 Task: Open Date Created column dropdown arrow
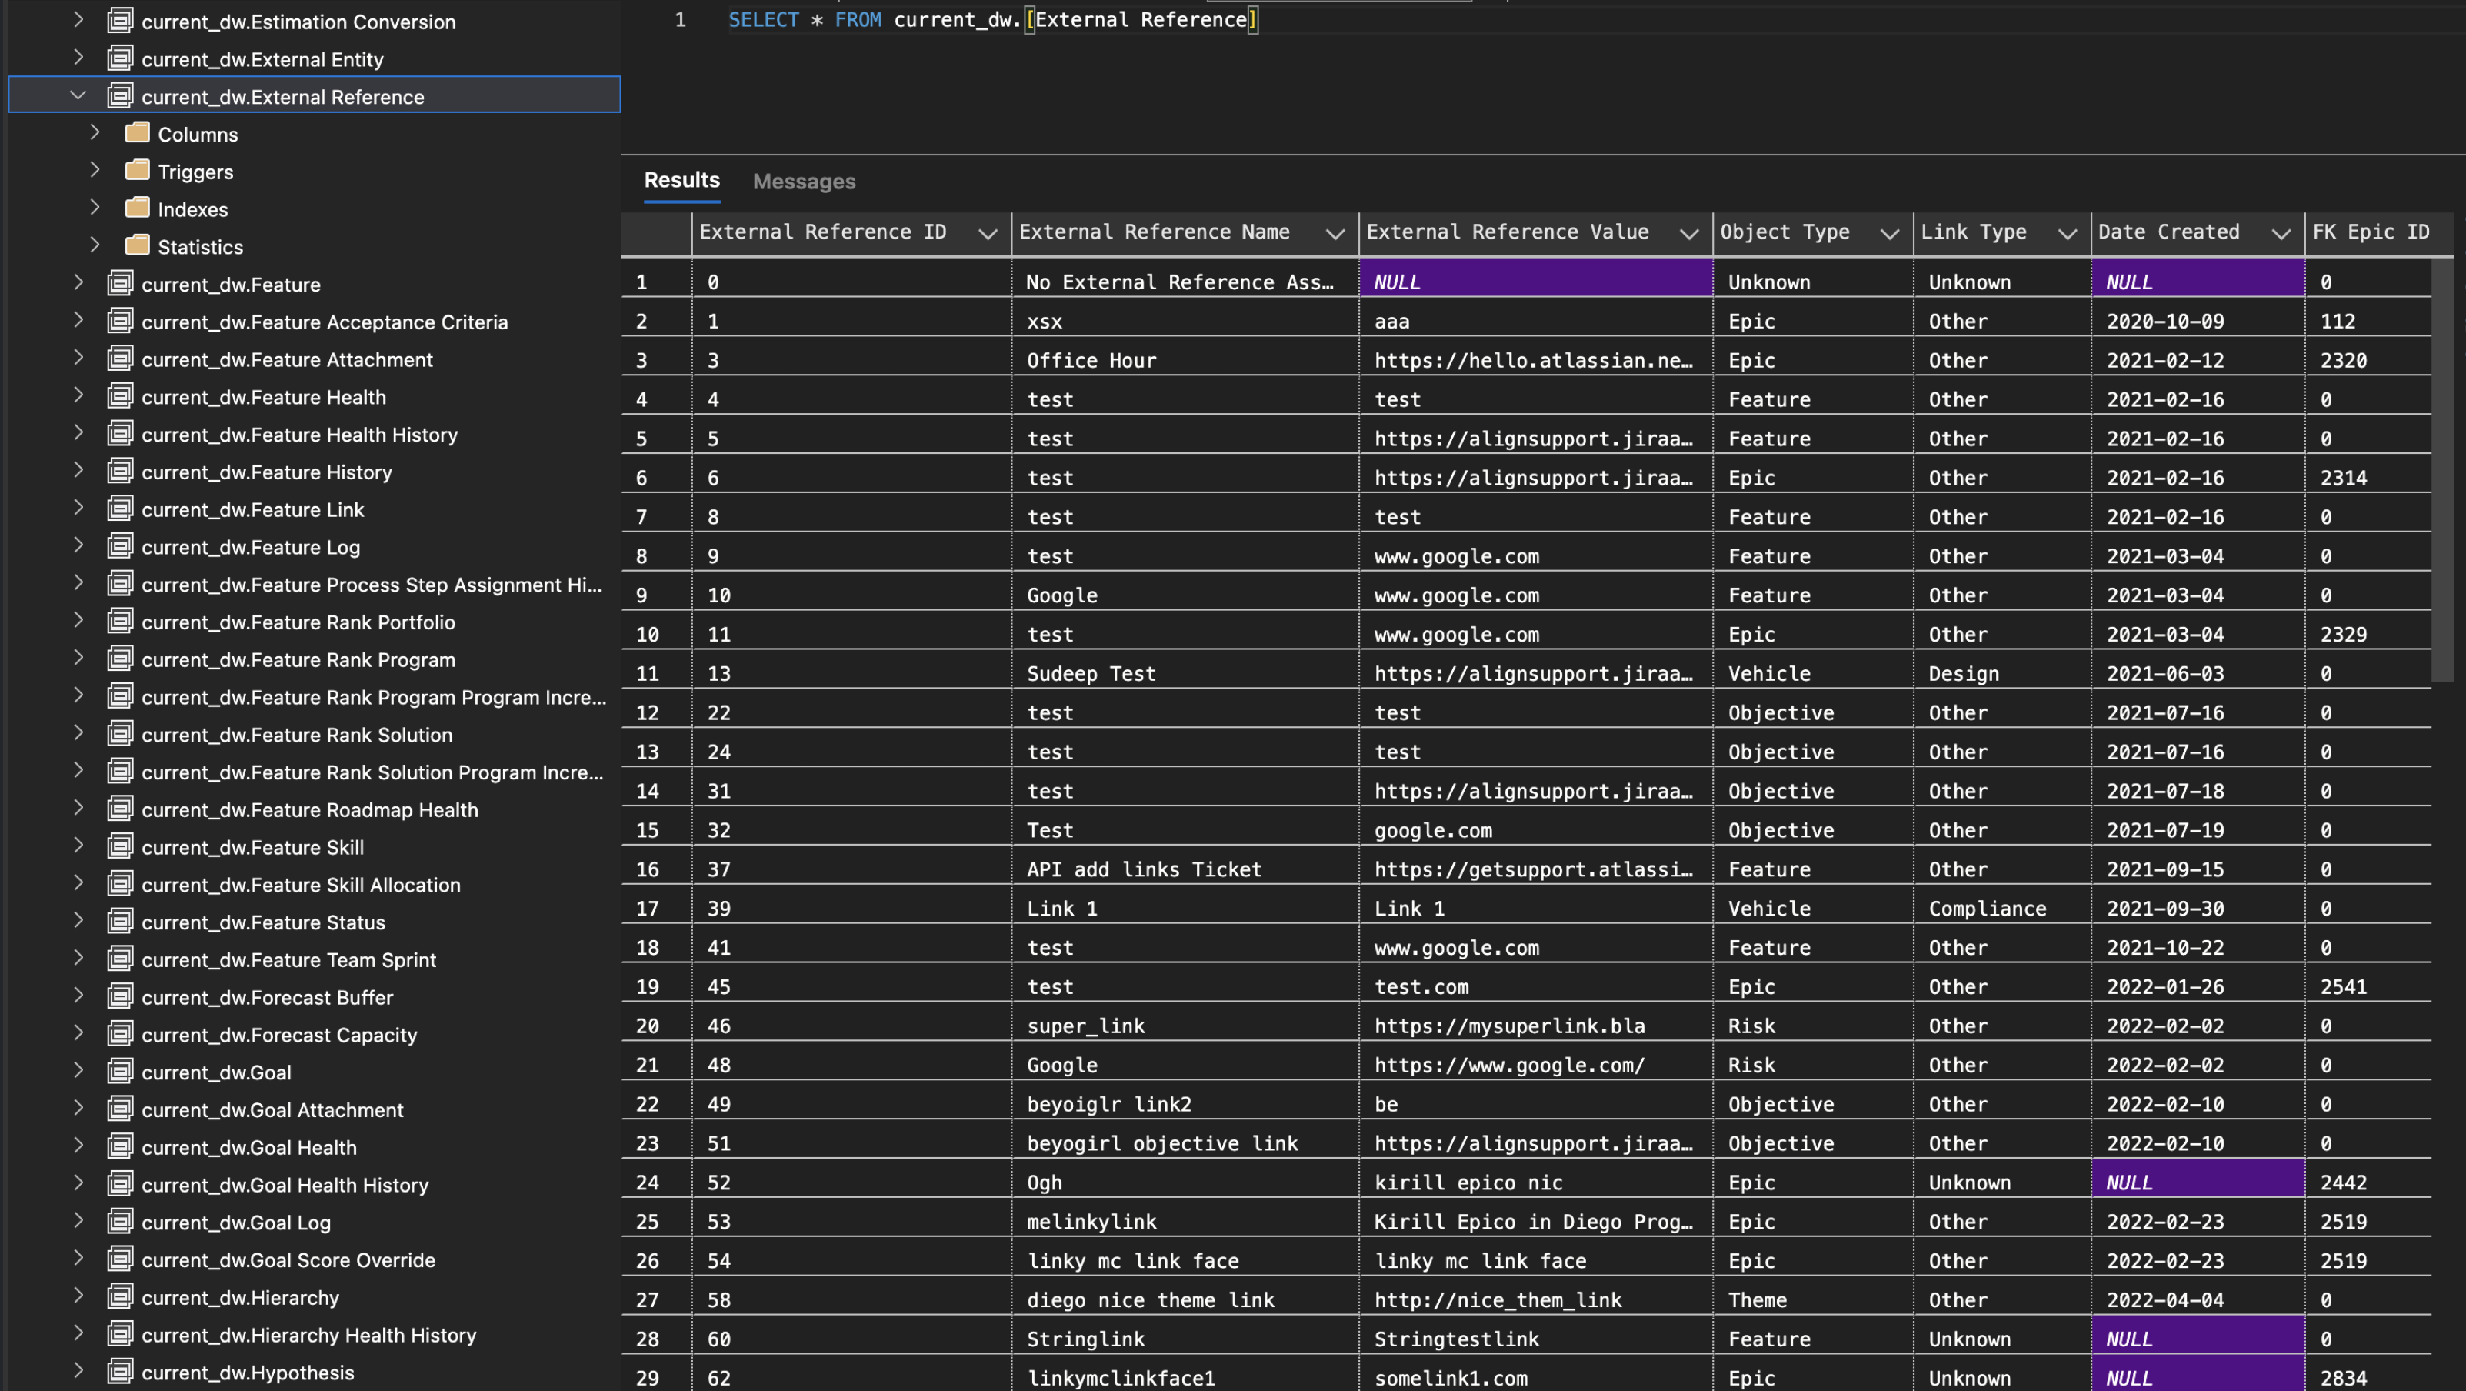tap(2281, 234)
